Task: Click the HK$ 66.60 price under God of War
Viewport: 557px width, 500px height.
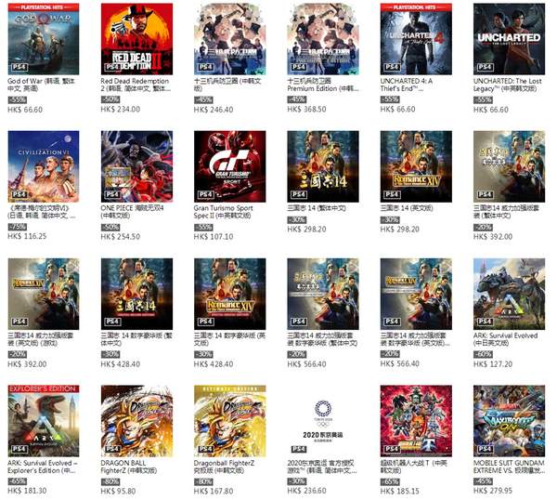Action: (x=25, y=110)
